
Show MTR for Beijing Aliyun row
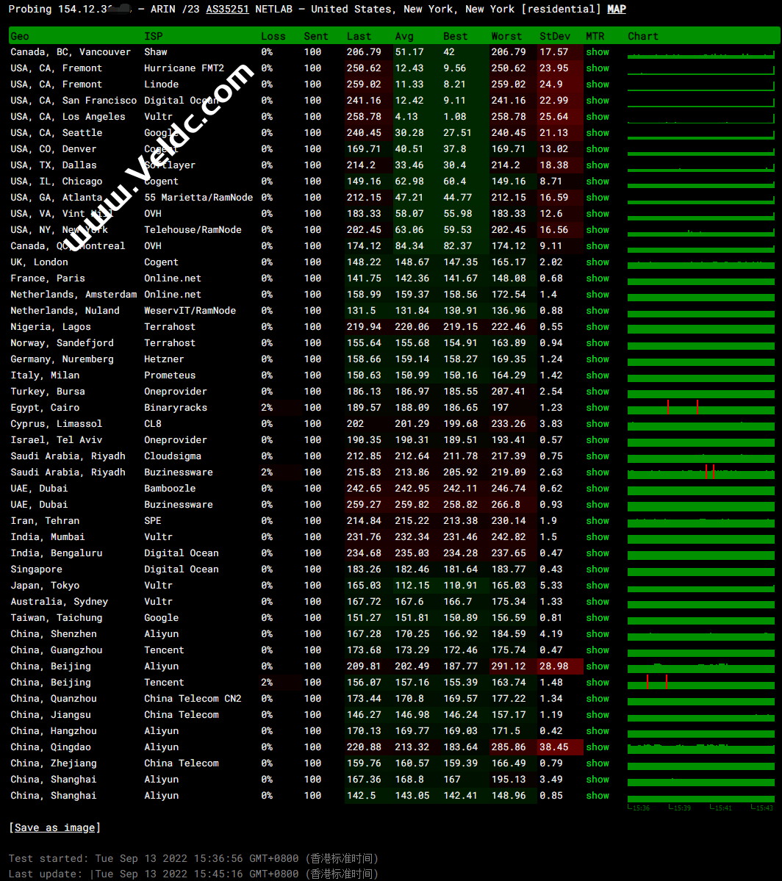597,666
